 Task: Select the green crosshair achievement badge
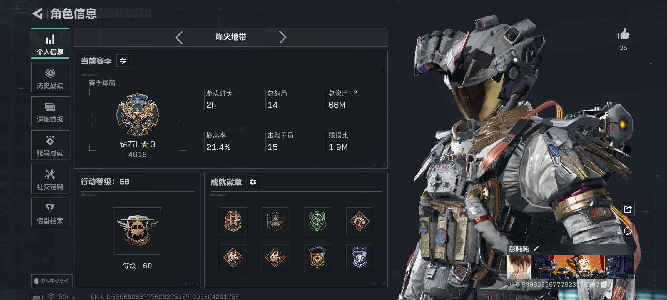click(x=317, y=221)
